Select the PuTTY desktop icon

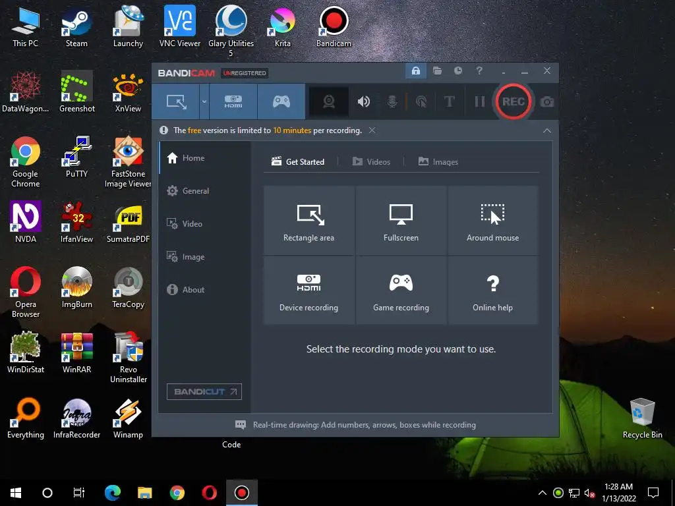pyautogui.click(x=76, y=157)
